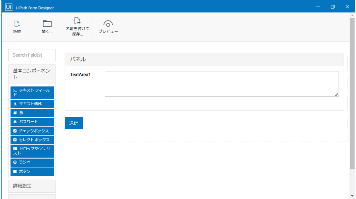The height and width of the screenshot is (199, 356).
Task: Select the ドロップダウン リスト component
Action: pos(32,151)
